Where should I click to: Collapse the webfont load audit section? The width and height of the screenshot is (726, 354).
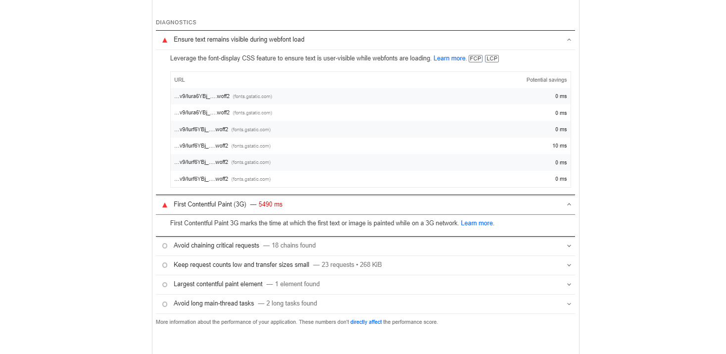point(569,40)
